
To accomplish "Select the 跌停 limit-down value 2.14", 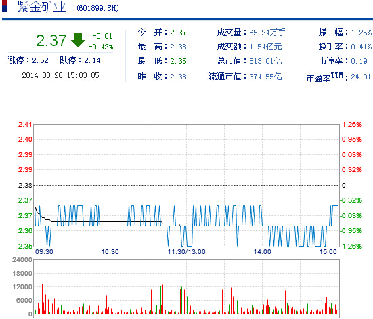I will (x=92, y=60).
